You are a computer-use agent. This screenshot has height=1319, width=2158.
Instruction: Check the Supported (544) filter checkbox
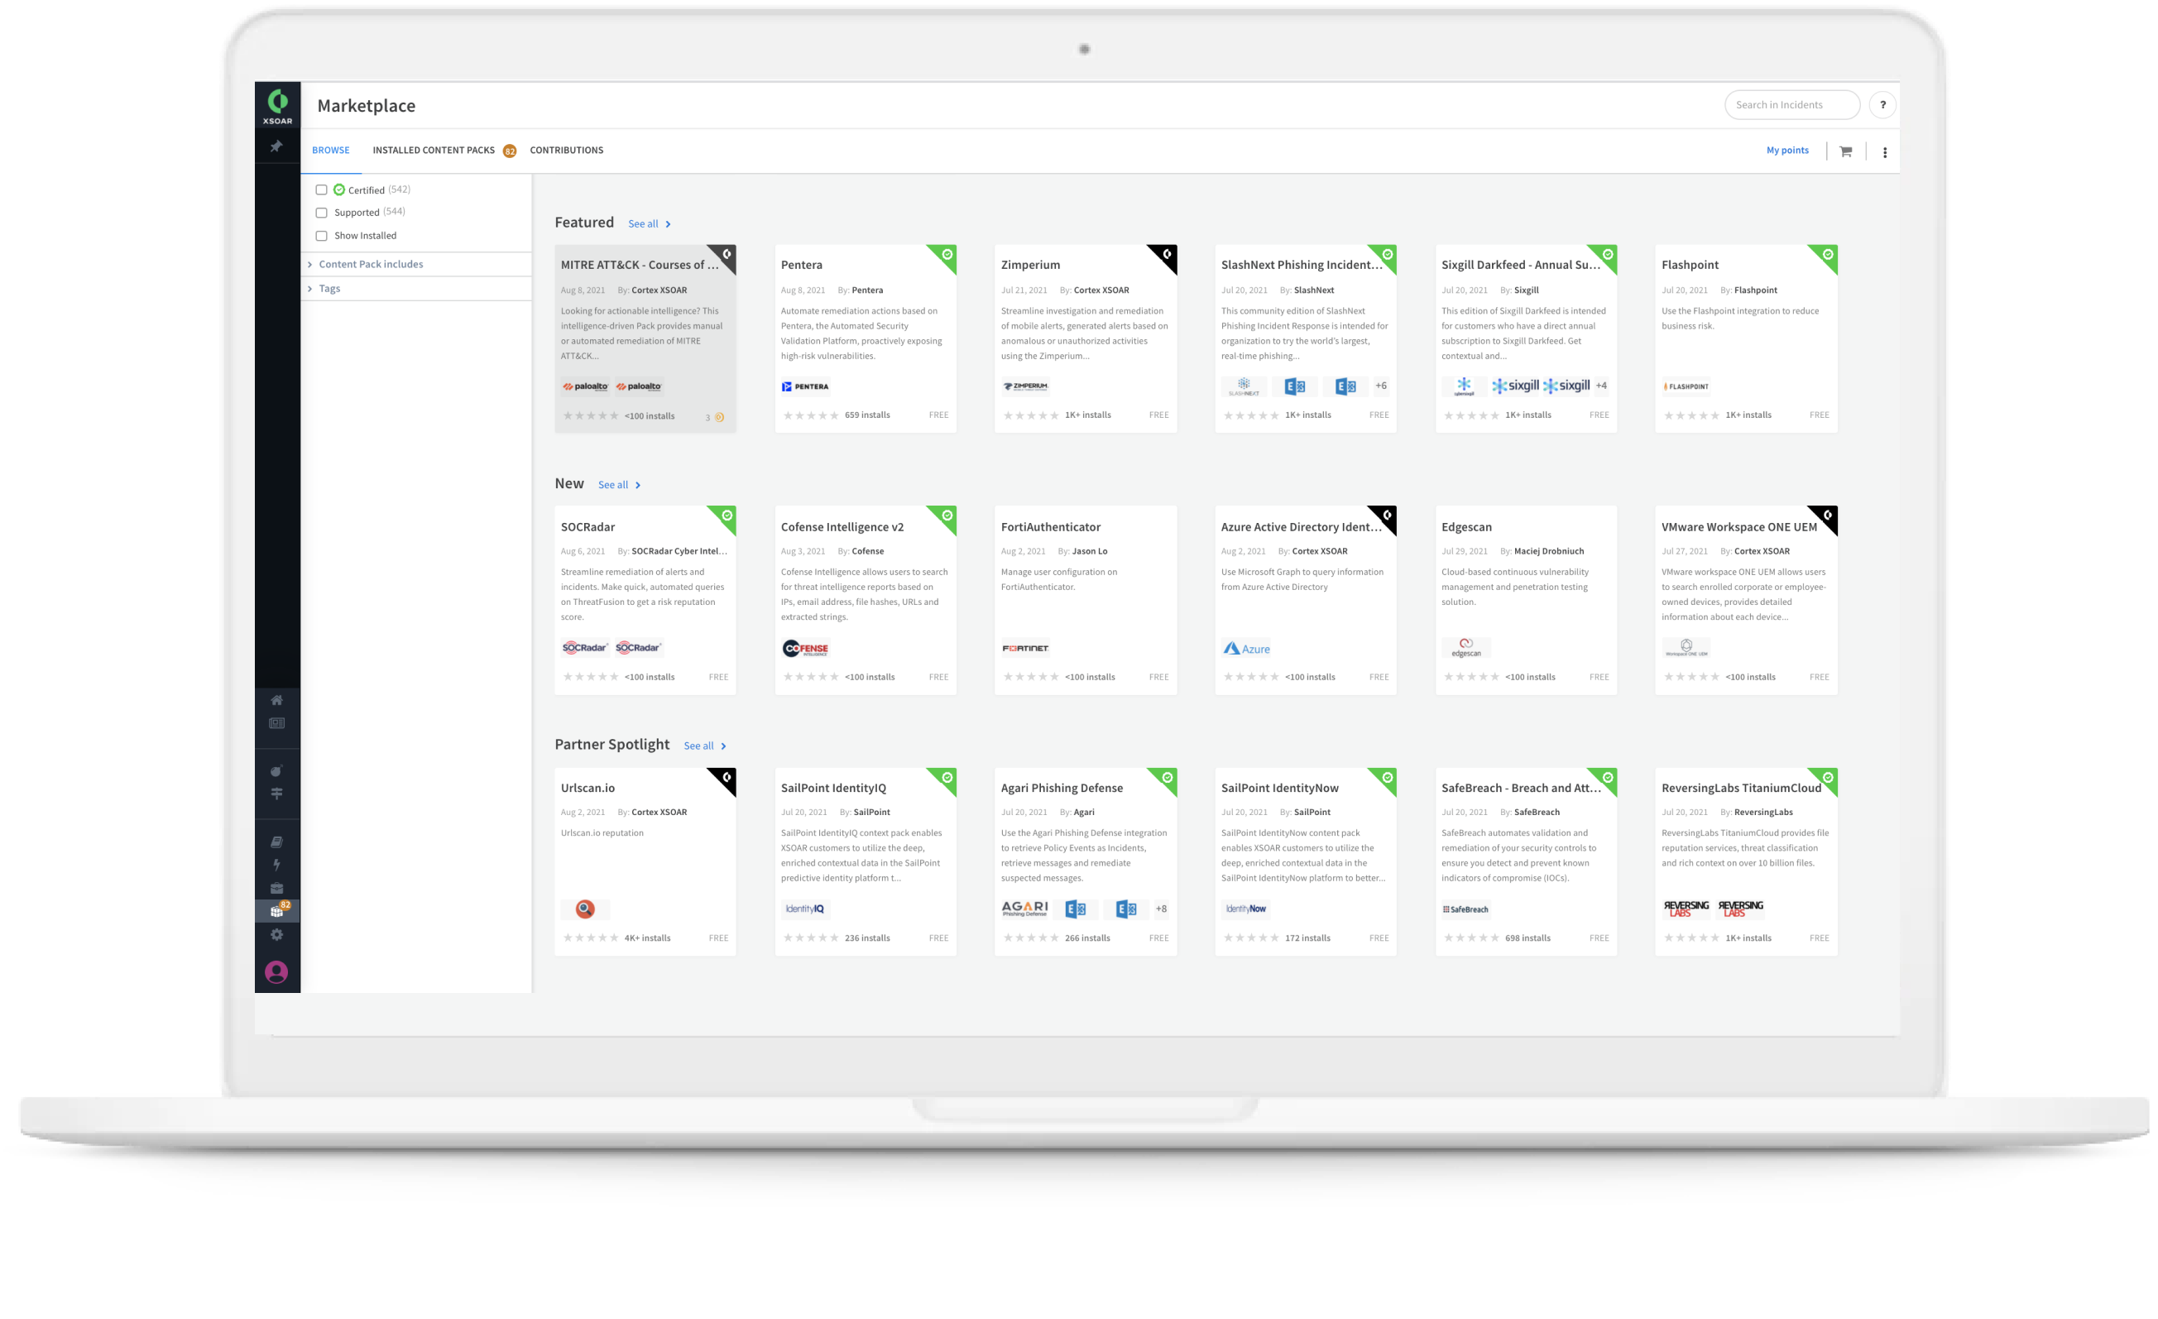tap(321, 212)
